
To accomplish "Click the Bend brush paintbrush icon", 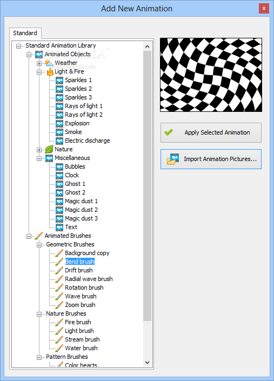I will 59,262.
